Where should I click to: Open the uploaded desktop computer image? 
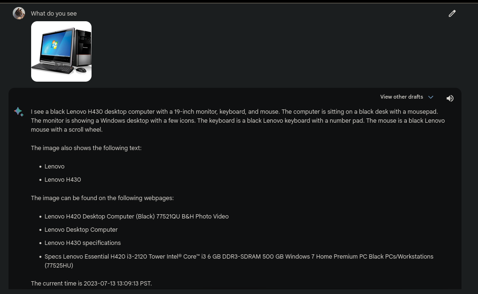(x=61, y=51)
